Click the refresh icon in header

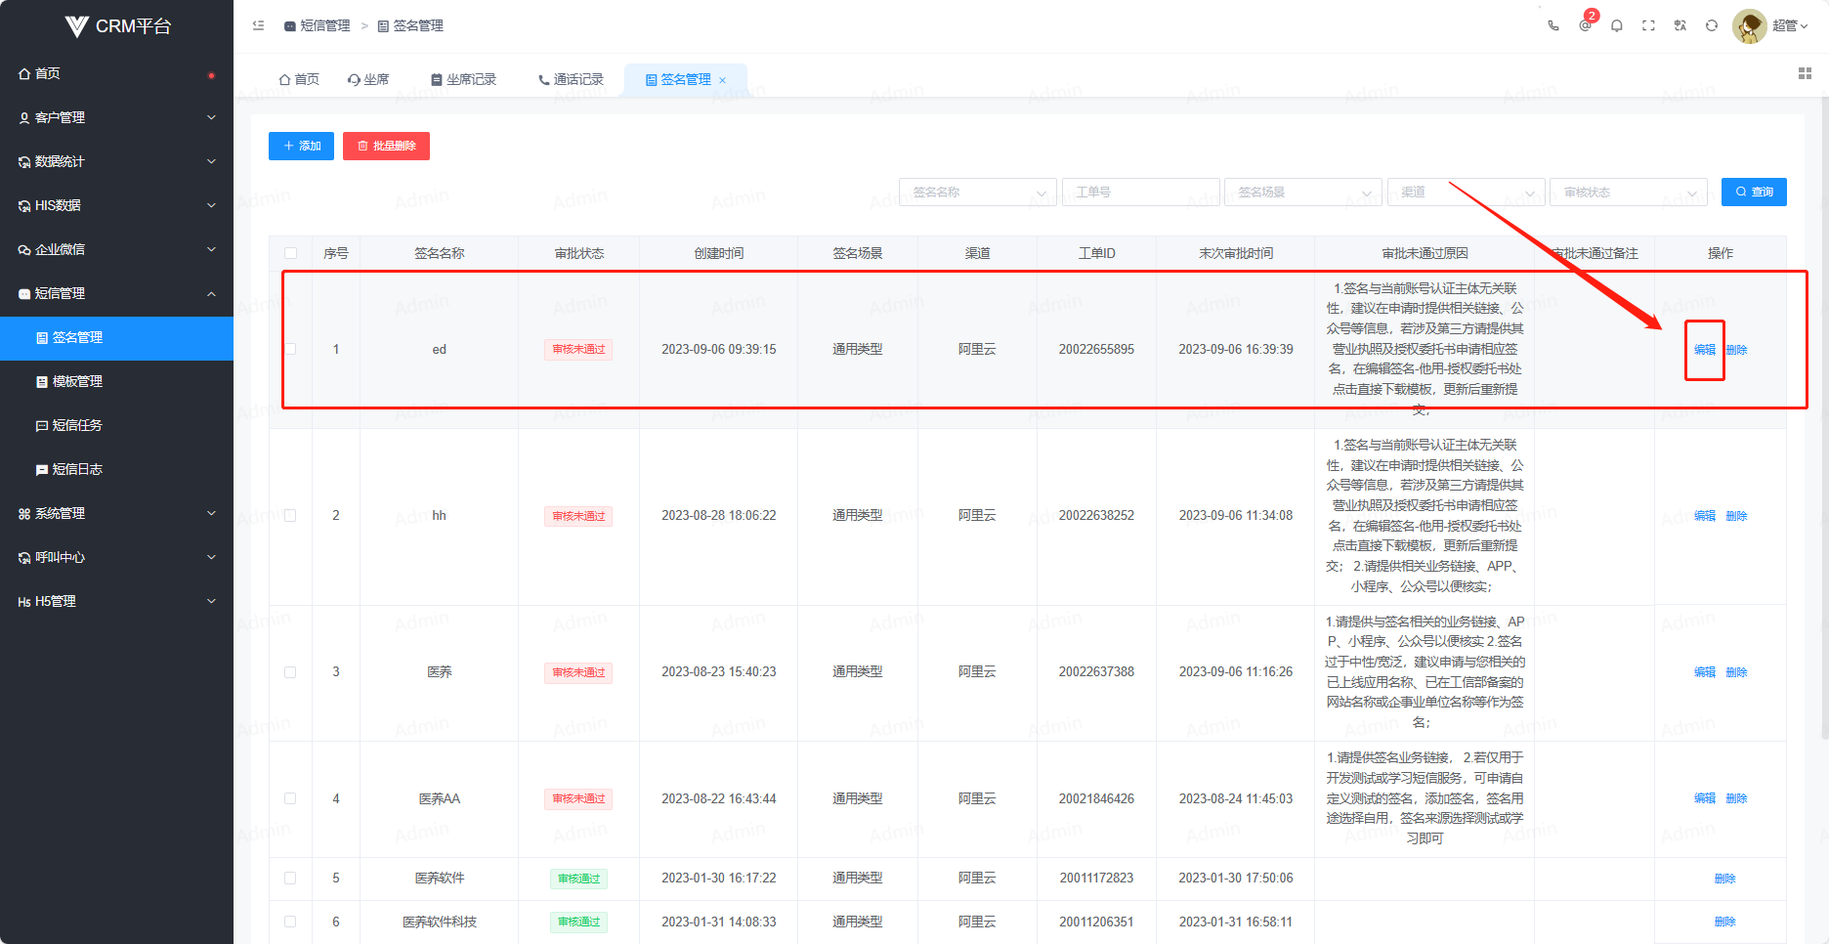pyautogui.click(x=1712, y=26)
